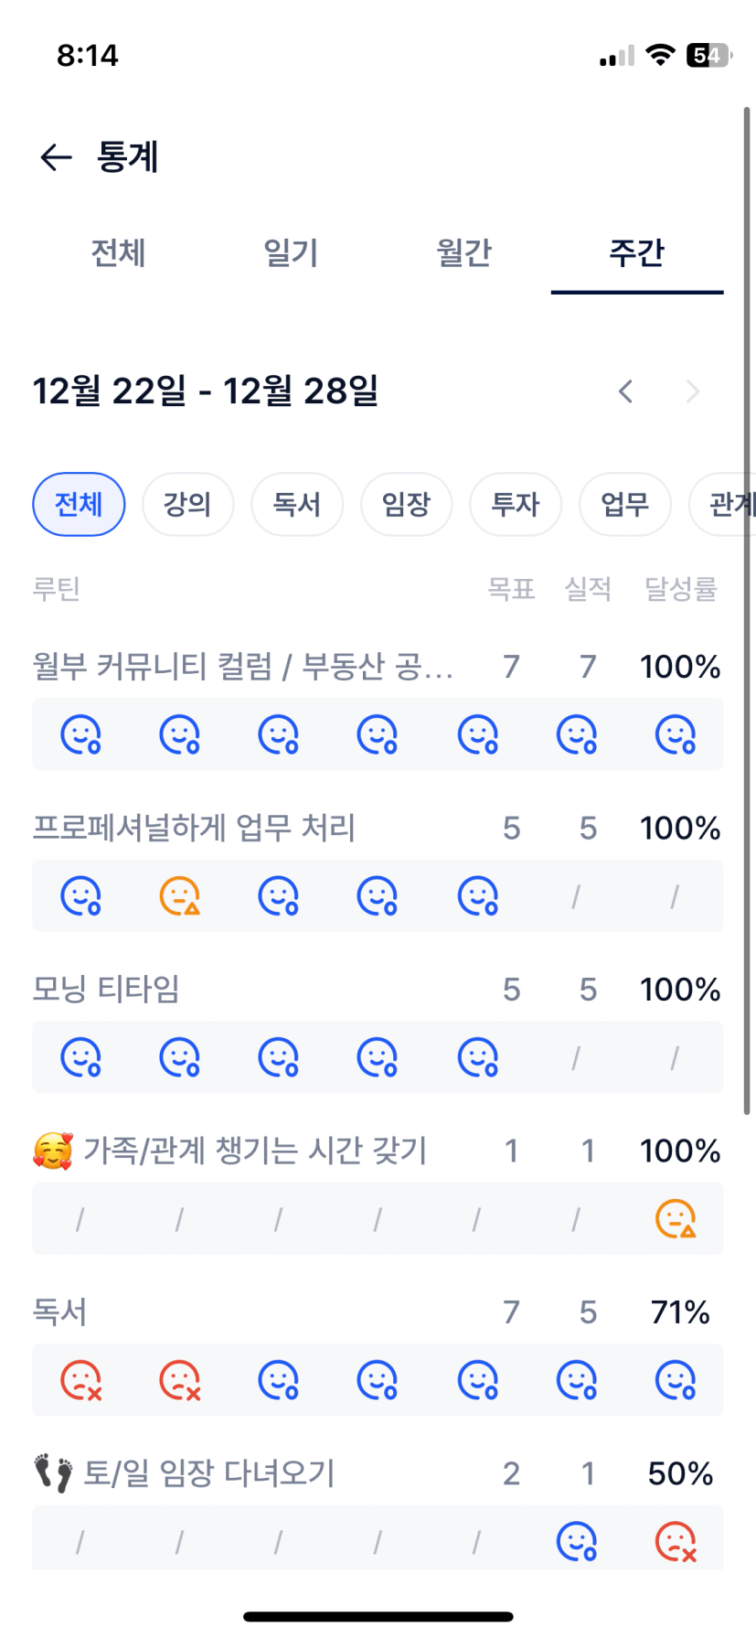Tap the first red failed face in 독서 row
The image size is (756, 1638).
point(80,1380)
